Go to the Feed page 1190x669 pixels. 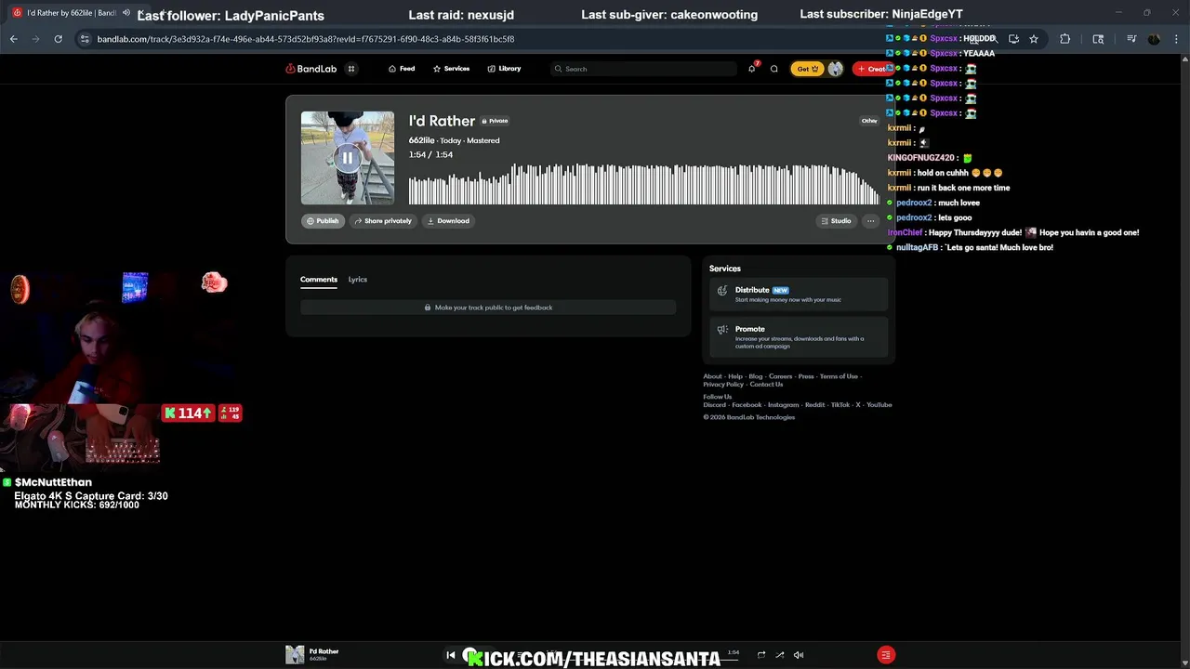click(x=402, y=69)
